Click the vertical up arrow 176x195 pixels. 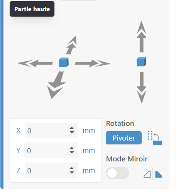[x=142, y=37]
